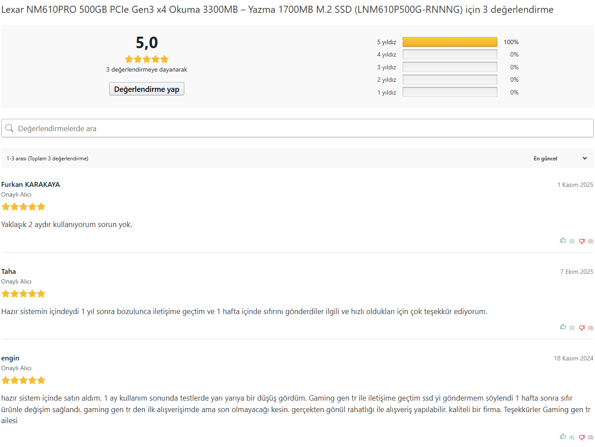
Task: Click the search magnifier icon in reviews search
Action: click(x=9, y=128)
